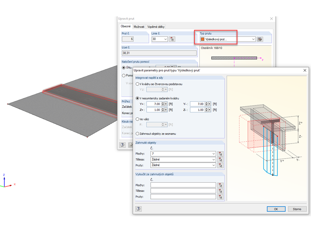311x233 pixels.
Task: Click the Y- value field
Action: [197, 104]
